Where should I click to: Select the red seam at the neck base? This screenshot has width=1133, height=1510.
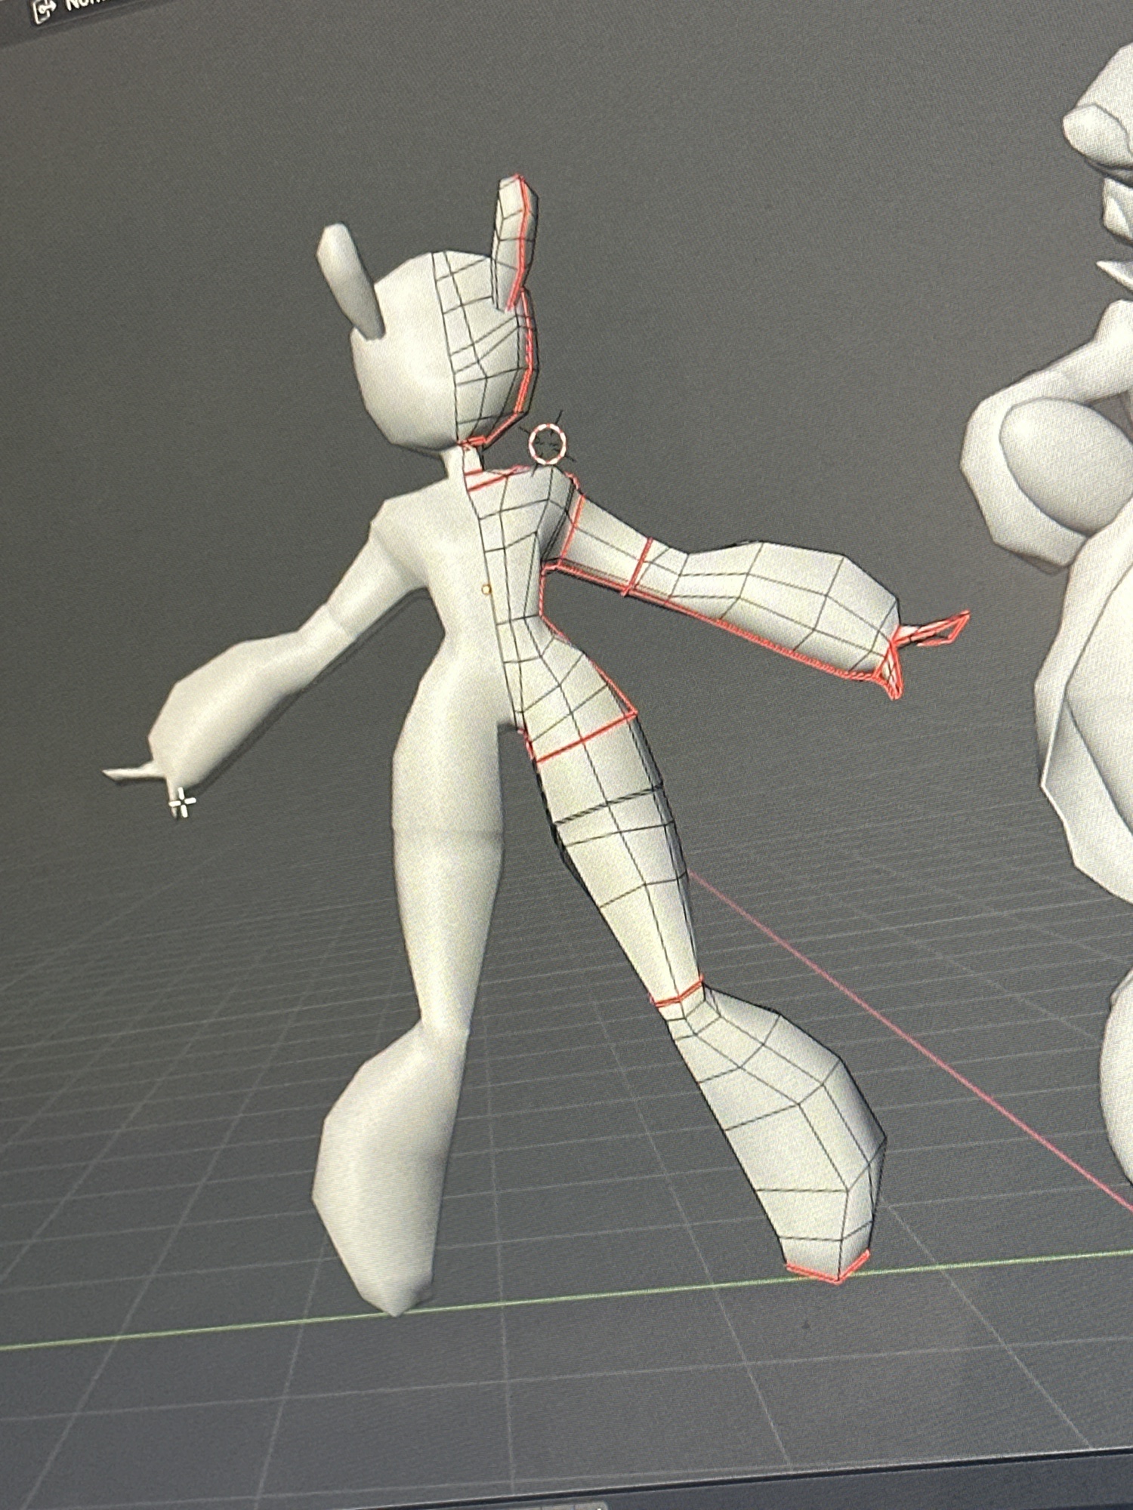click(x=489, y=477)
